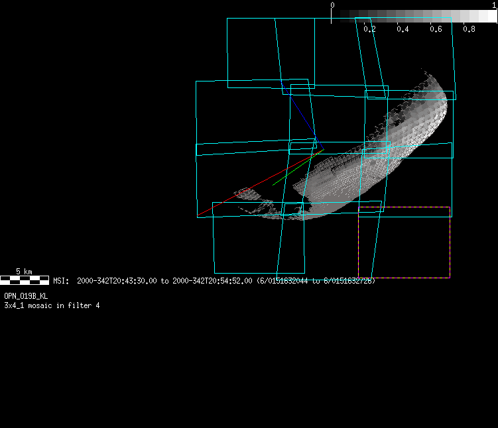Click the '3x4_1 mosaic in filter 4' caption
Viewport: 498px width, 428px height.
pos(52,305)
